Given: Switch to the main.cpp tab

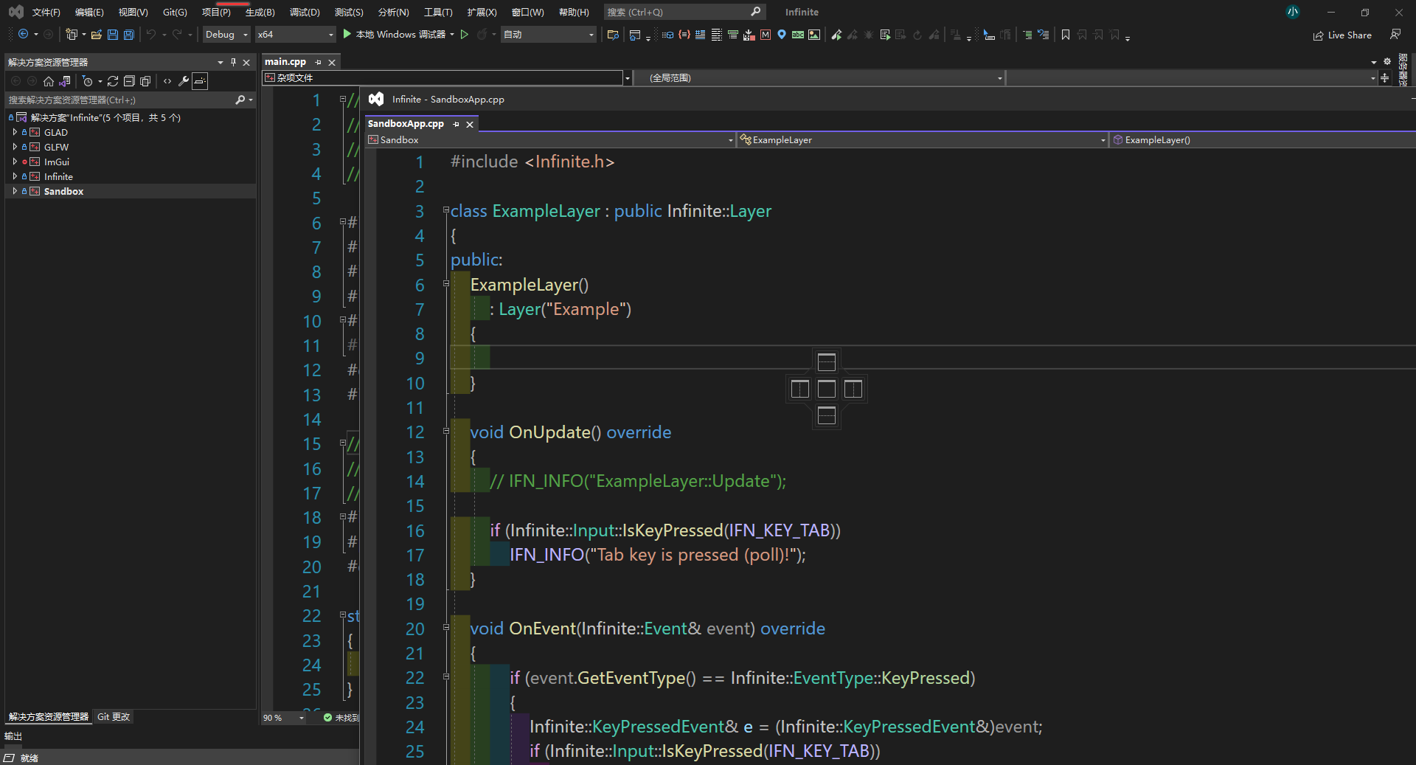Looking at the screenshot, I should (x=285, y=62).
